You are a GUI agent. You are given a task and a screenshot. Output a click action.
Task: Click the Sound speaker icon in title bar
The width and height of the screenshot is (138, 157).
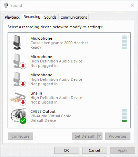click(6, 5)
